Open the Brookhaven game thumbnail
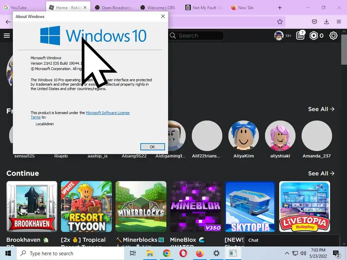The image size is (347, 260). click(x=32, y=207)
